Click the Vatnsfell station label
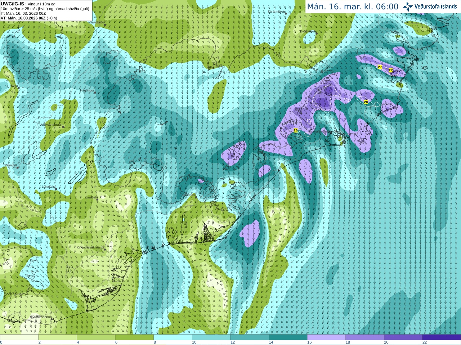461x345 pixels. [x=10, y=165]
